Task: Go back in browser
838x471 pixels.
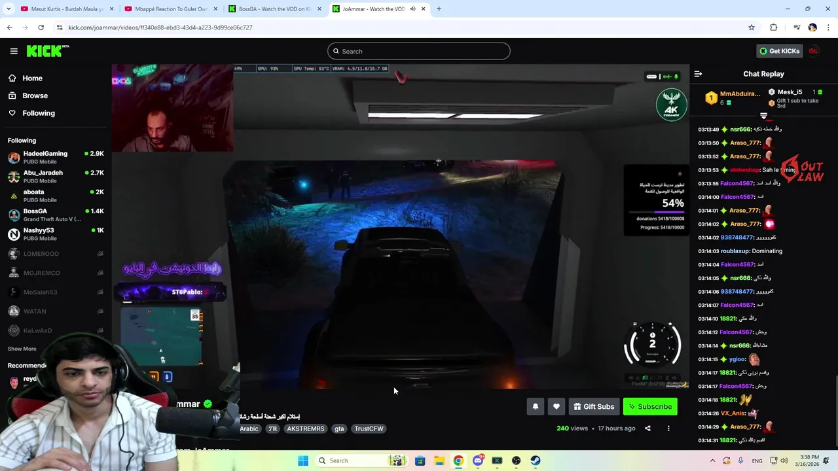Action: [x=9, y=27]
